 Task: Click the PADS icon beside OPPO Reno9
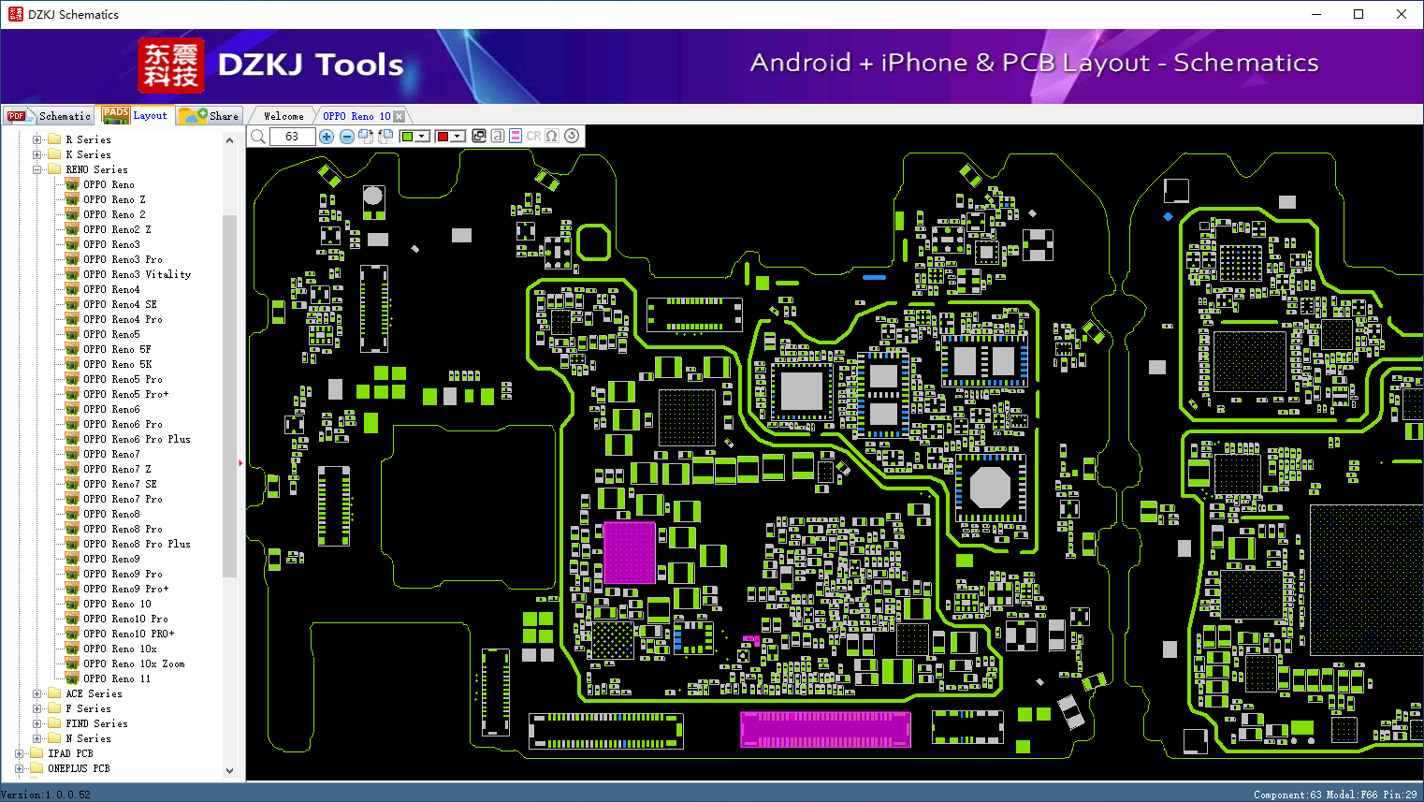[x=72, y=559]
